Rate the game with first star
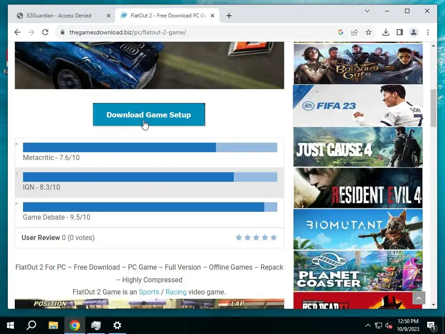The width and height of the screenshot is (445, 334). point(239,237)
